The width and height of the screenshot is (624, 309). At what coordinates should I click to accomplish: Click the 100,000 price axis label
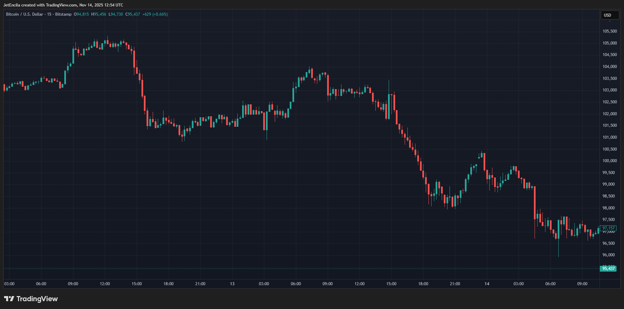[x=609, y=161]
